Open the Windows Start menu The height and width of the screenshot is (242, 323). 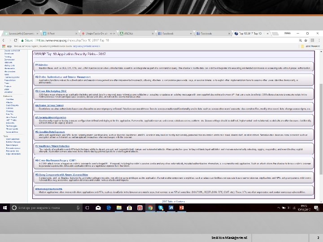point(5,208)
